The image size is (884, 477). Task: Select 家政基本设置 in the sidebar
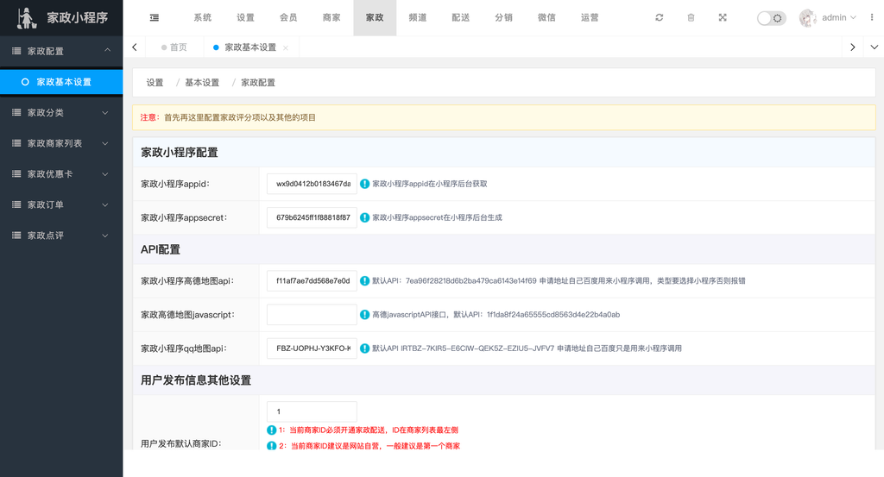click(61, 82)
